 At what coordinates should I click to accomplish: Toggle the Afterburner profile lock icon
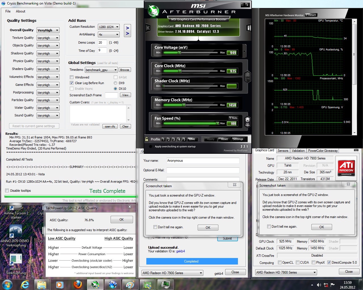coord(147,139)
